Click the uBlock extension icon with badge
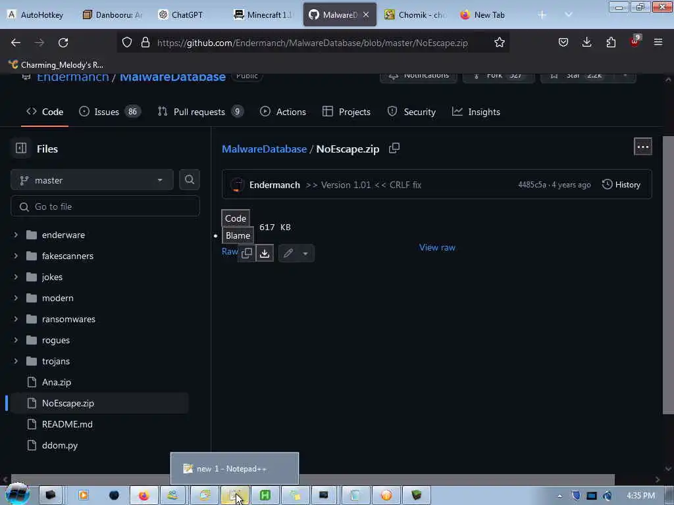674x505 pixels. 635,41
